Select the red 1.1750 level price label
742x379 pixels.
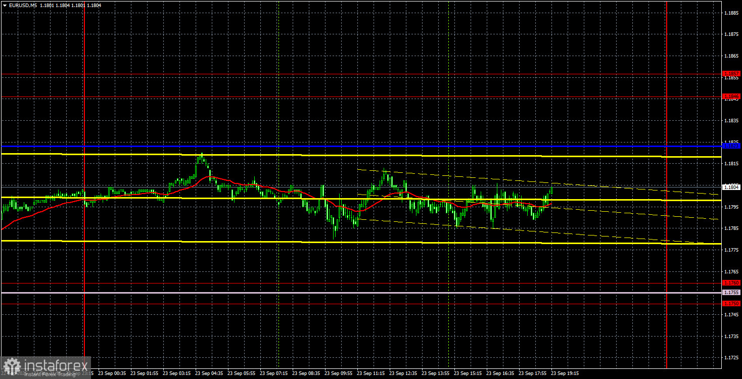(x=732, y=303)
